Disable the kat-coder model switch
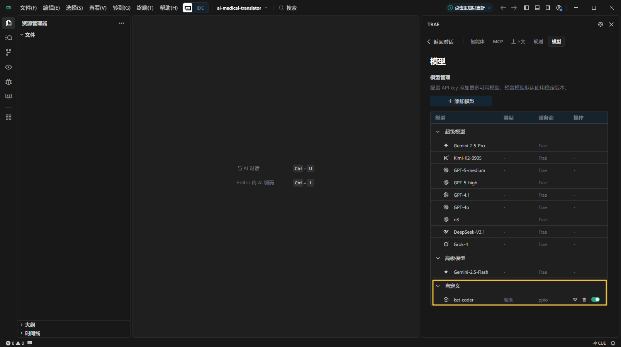The height and width of the screenshot is (347, 621). point(596,300)
